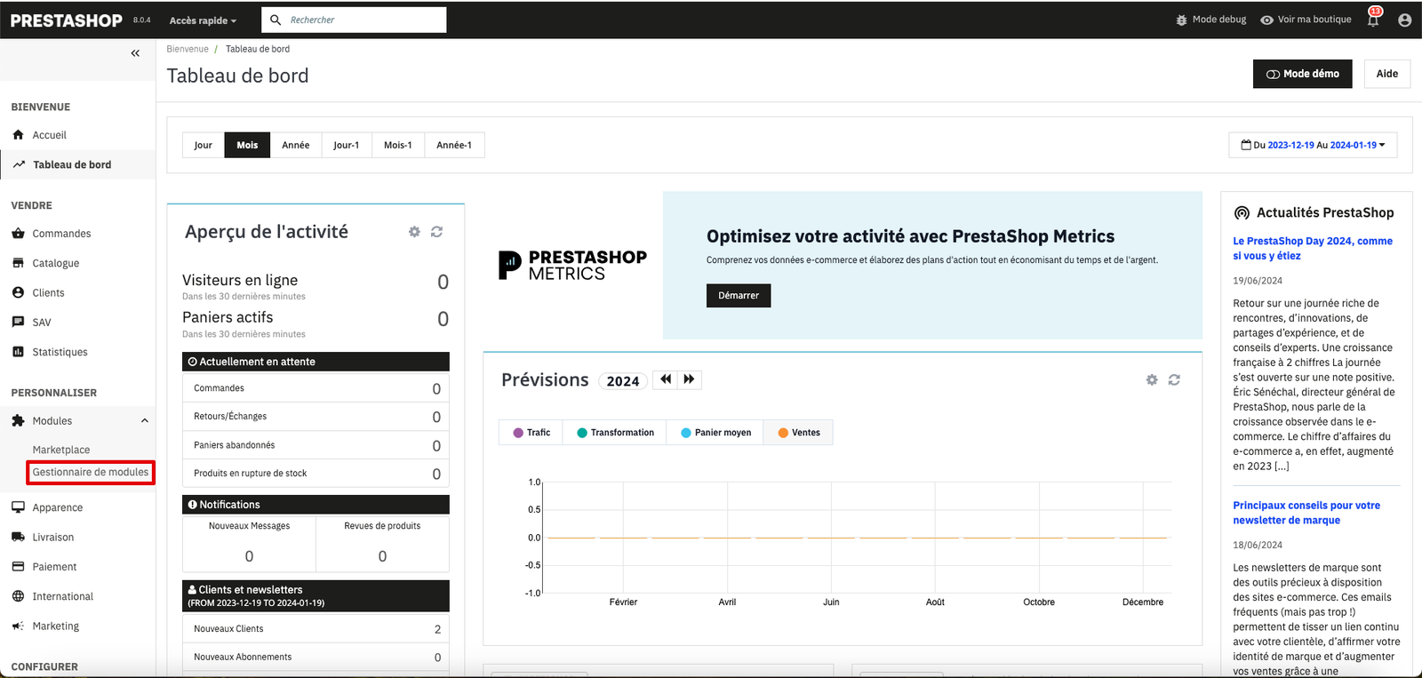
Task: Click the Nouveaux Clients row
Action: coord(316,628)
